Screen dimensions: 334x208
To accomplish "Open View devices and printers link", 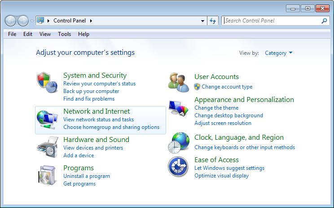I will coord(93,148).
